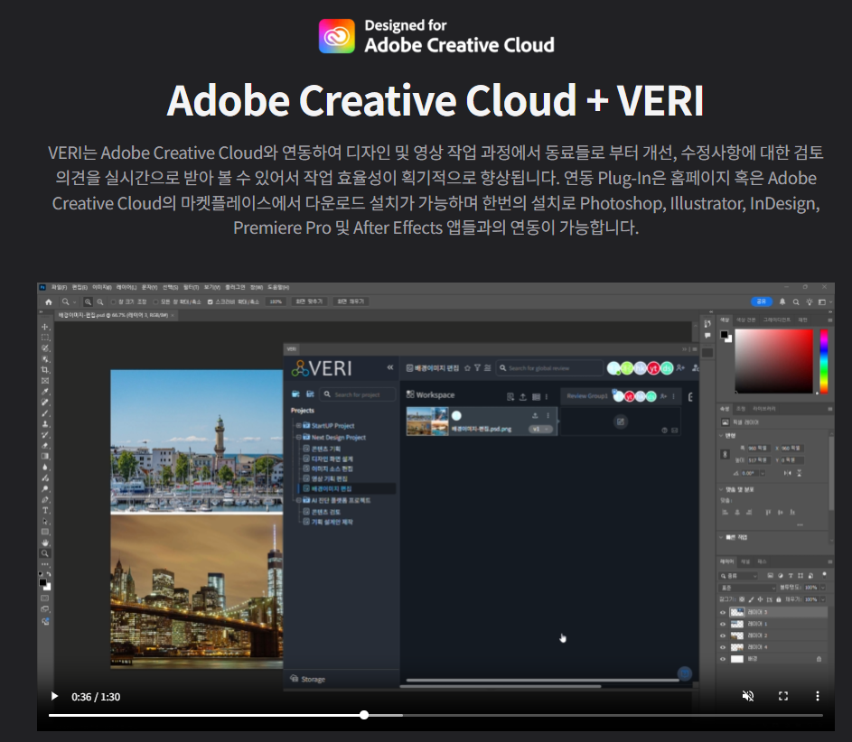Hide layer 레이어 2 with eye icon
Screen dimensions: 852x742
723,635
